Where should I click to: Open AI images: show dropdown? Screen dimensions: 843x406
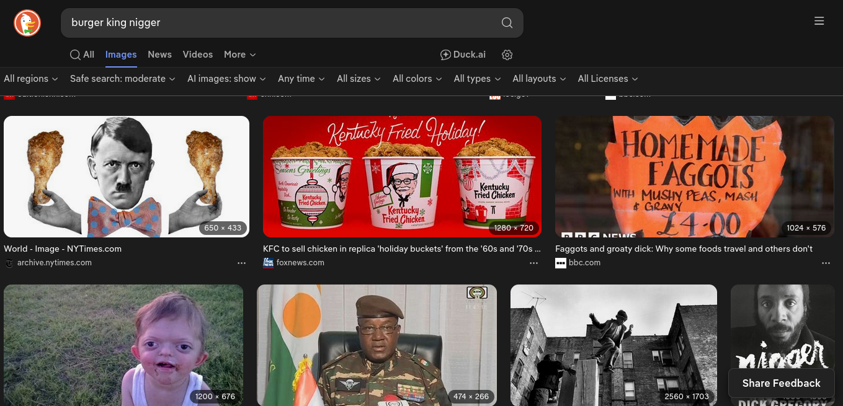tap(227, 79)
